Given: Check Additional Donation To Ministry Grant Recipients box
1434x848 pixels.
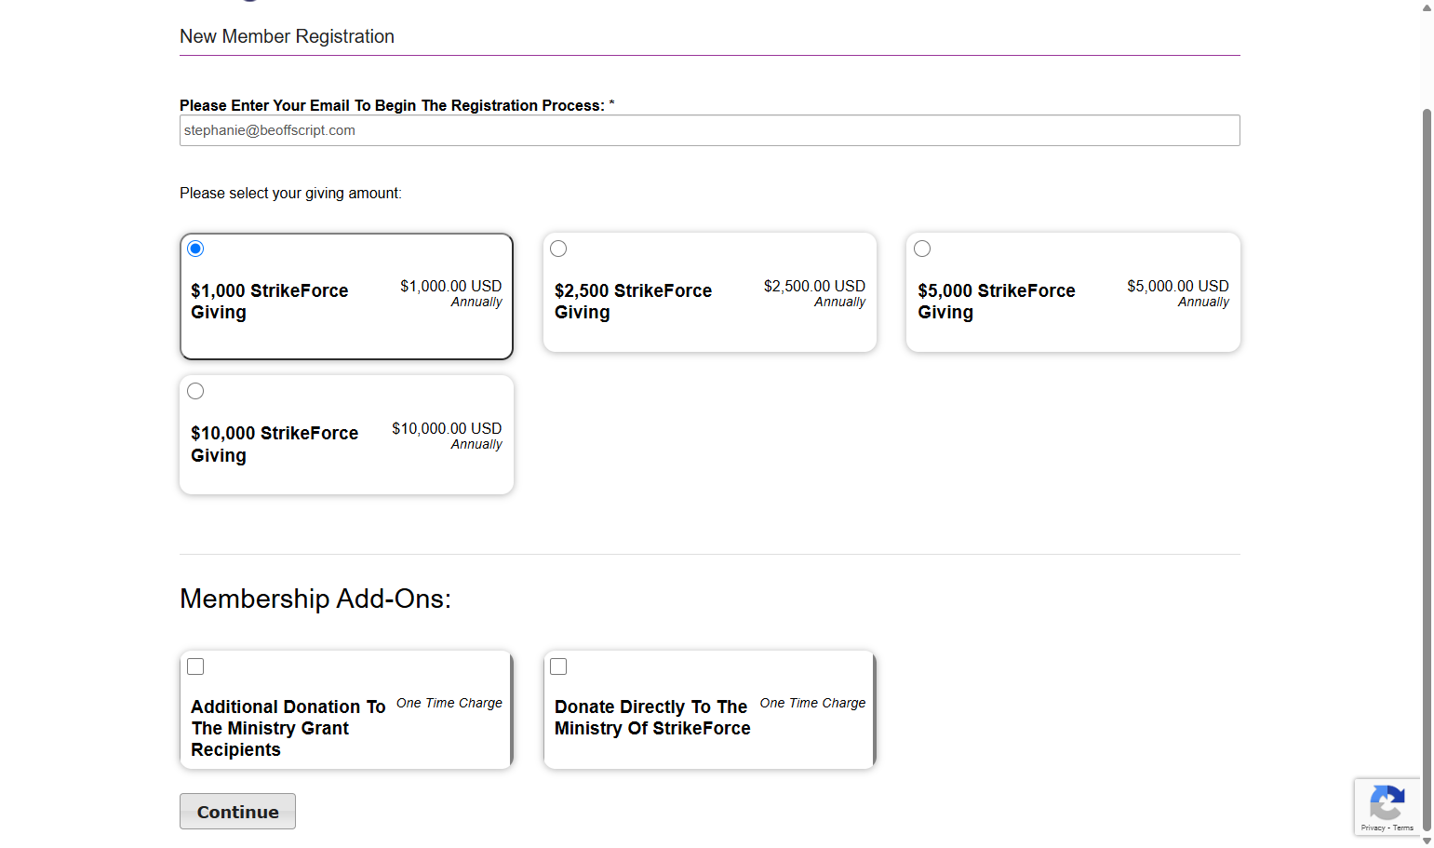Looking at the screenshot, I should [195, 666].
